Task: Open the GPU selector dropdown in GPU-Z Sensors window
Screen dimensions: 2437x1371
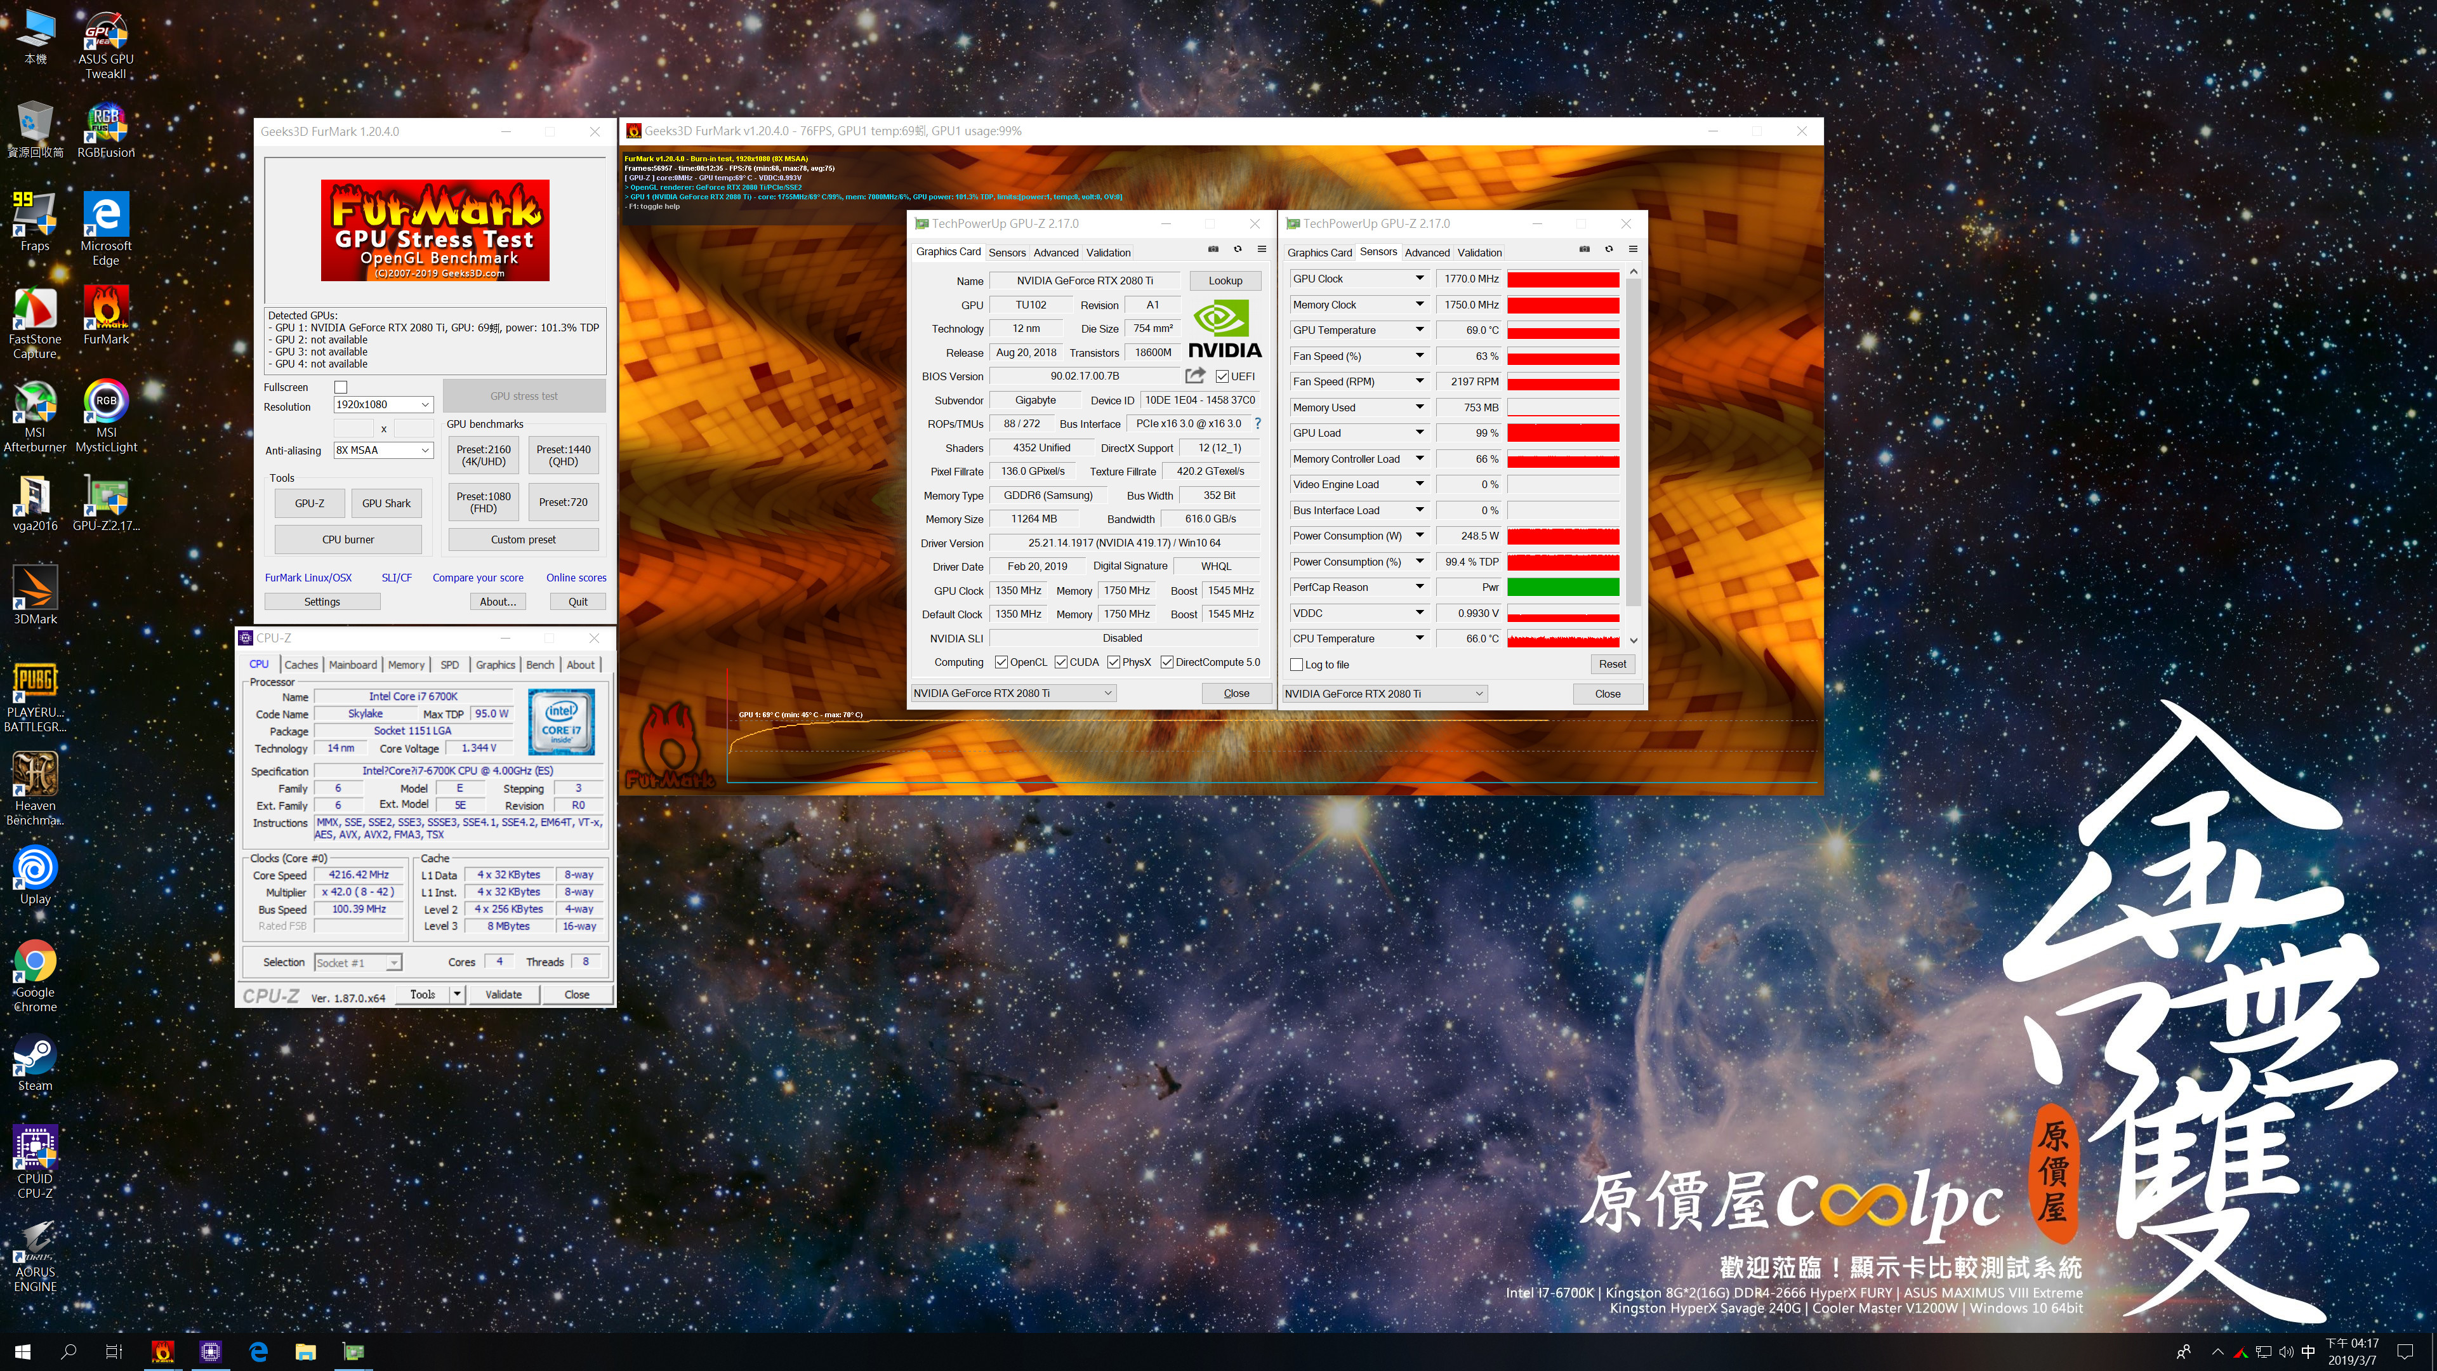Action: point(1385,694)
